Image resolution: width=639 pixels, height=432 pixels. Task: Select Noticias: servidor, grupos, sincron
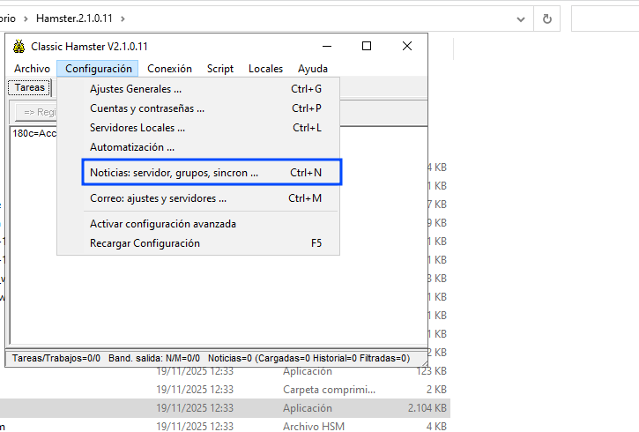coord(212,173)
